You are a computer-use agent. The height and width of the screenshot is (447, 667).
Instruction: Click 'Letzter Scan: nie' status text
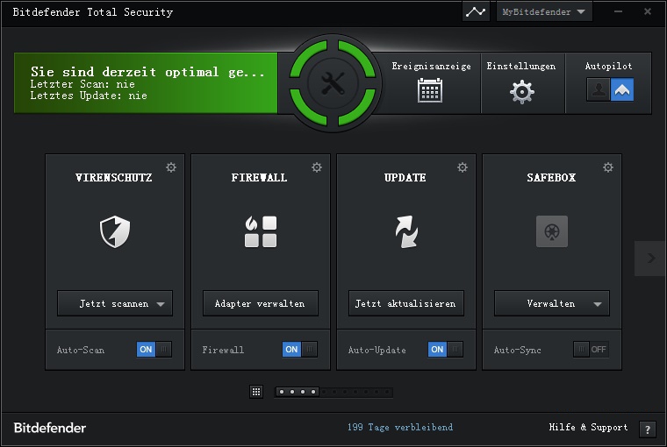tap(82, 84)
